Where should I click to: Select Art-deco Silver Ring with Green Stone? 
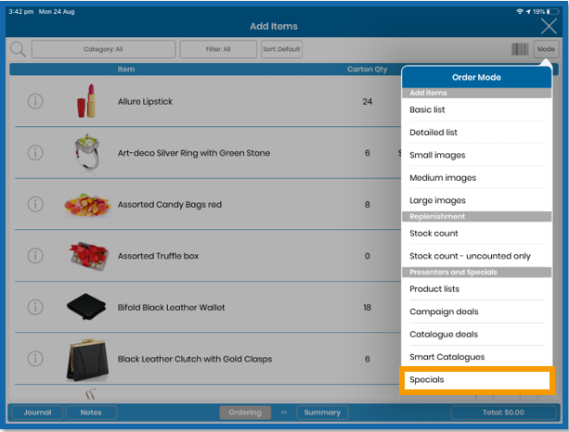(194, 153)
